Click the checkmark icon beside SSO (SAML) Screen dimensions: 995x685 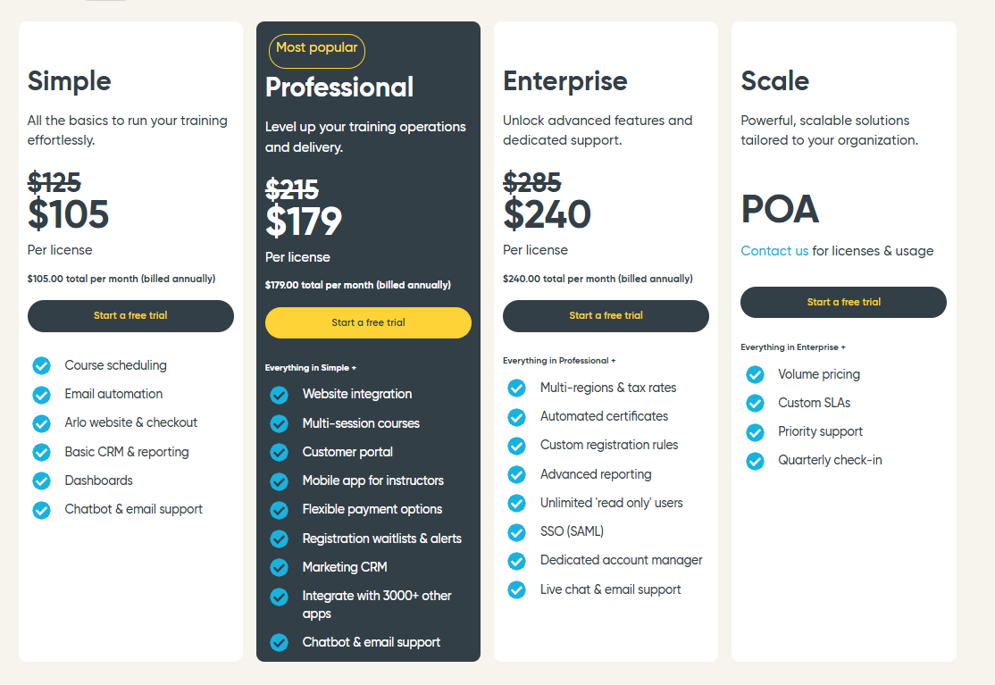pos(516,531)
